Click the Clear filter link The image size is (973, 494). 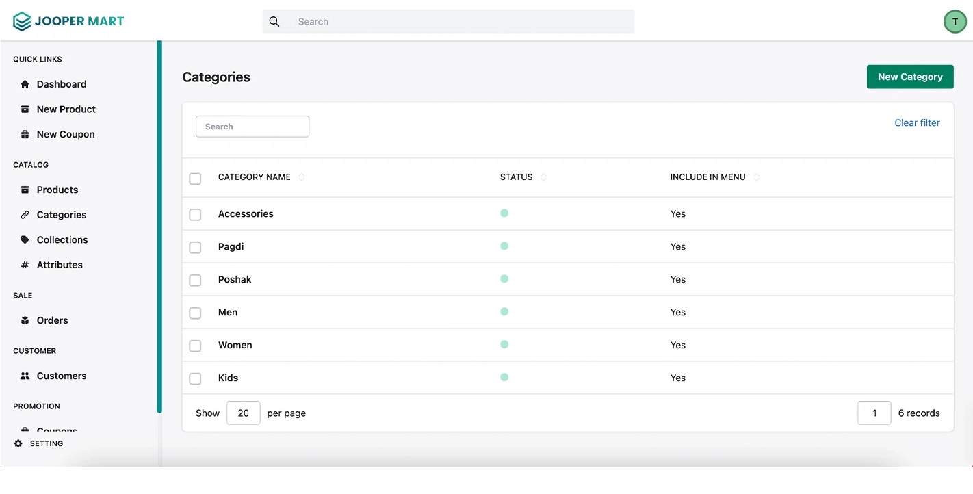[917, 122]
